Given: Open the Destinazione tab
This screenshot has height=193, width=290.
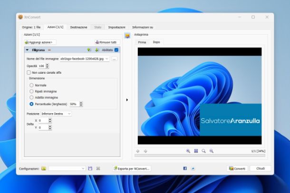Looking at the screenshot, I should (78, 27).
